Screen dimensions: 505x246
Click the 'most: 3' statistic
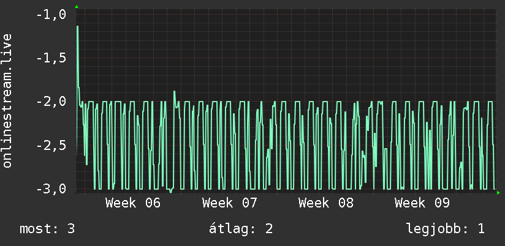47,229
